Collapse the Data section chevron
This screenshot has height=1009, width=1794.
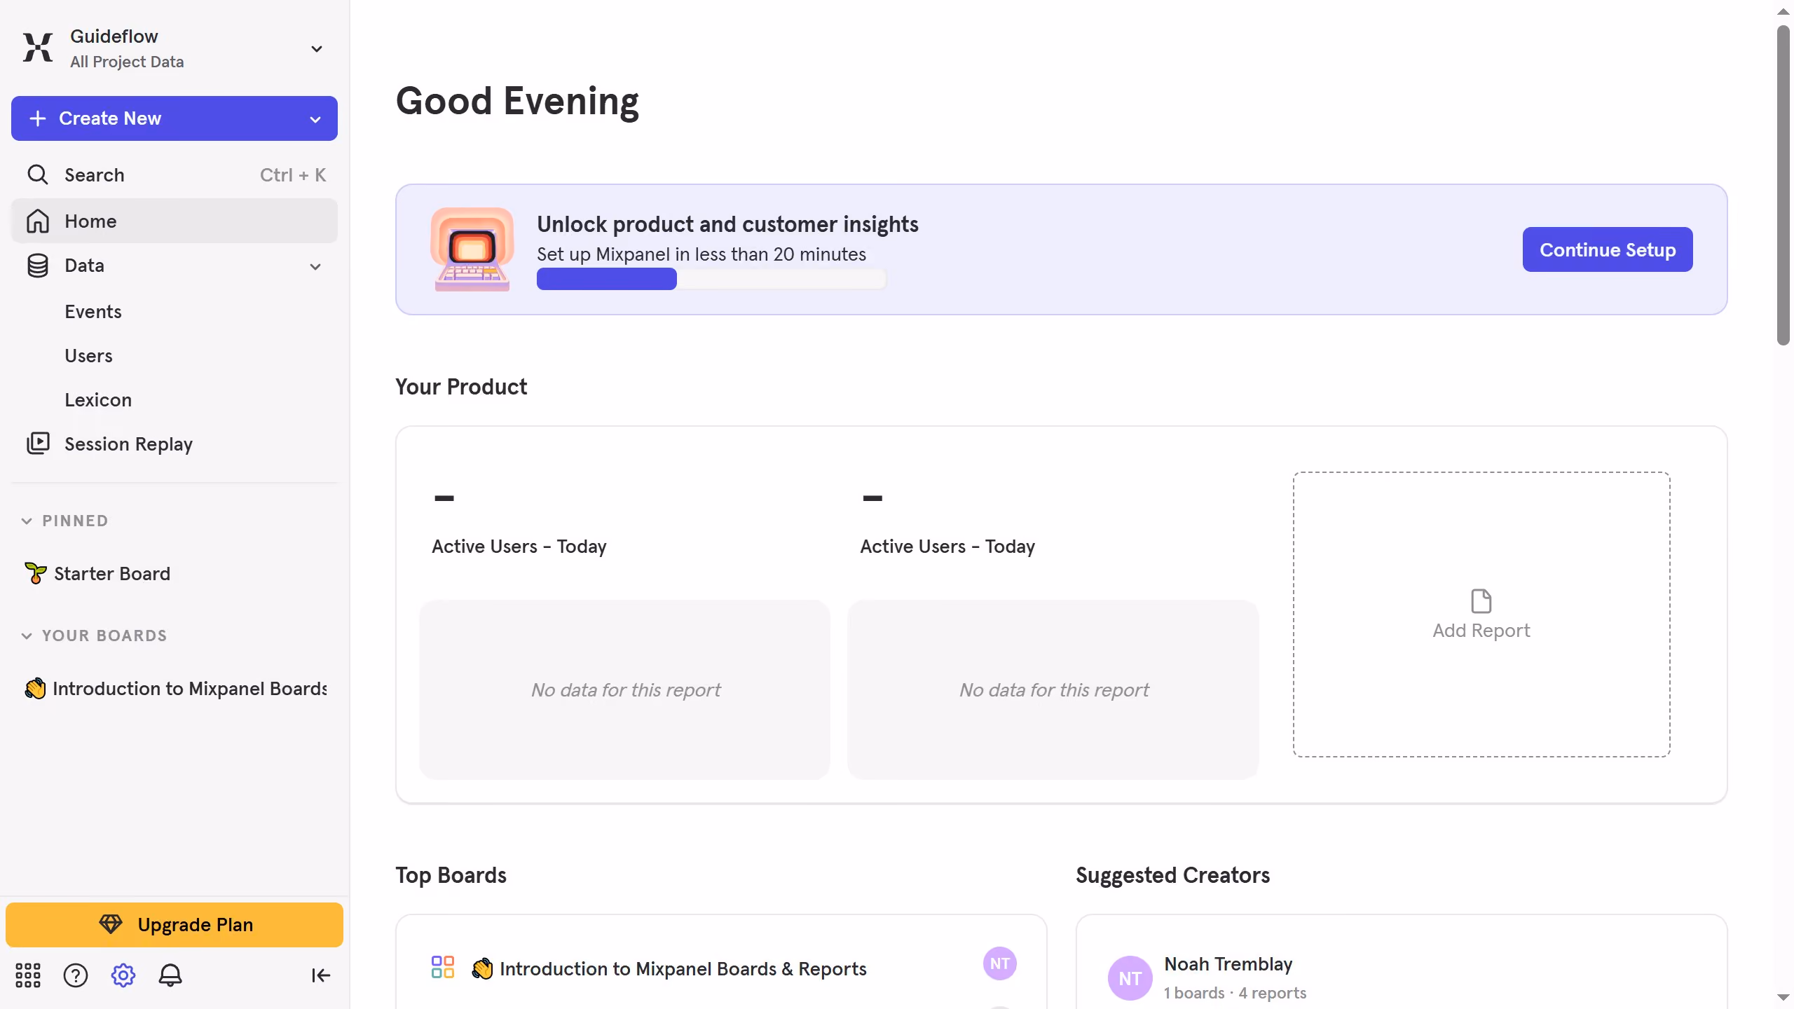click(315, 266)
